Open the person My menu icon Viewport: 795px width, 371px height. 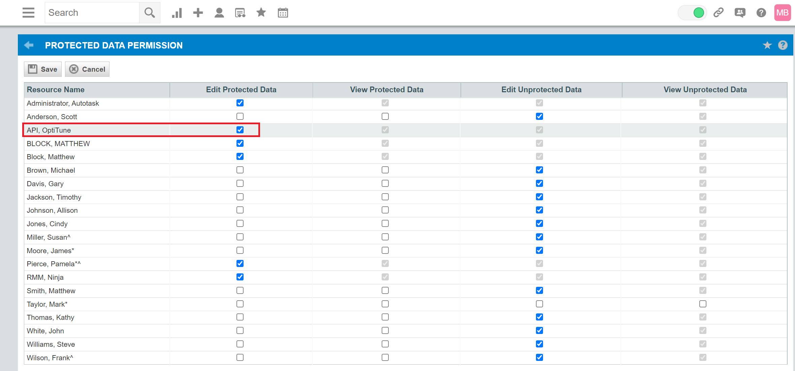click(x=219, y=13)
